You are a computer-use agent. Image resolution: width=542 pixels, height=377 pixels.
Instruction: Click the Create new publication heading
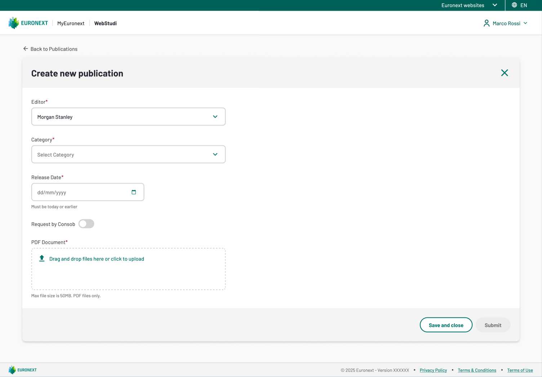pos(77,73)
